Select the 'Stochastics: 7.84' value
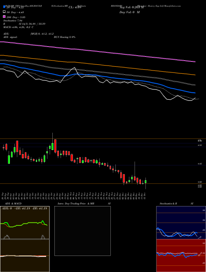The image size is (206, 272). 12,21
